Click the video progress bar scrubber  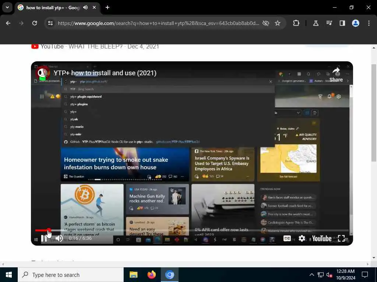coord(49,231)
